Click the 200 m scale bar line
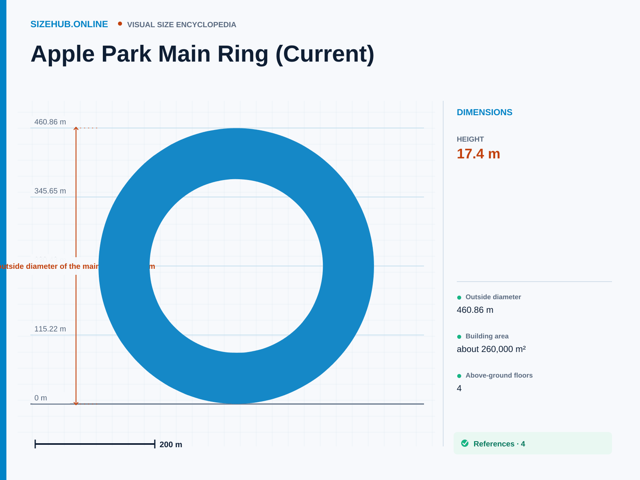 [x=95, y=444]
